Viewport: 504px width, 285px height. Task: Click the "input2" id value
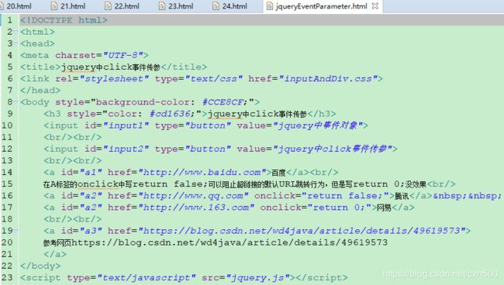coord(126,149)
